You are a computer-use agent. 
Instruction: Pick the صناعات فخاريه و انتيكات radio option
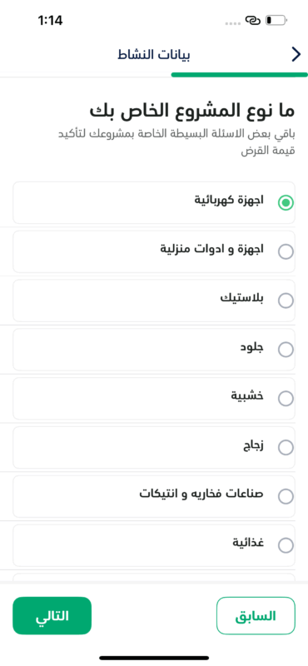pyautogui.click(x=286, y=495)
